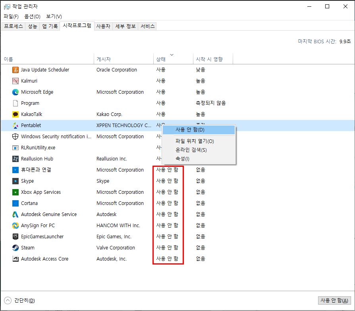Viewport: 355px width, 311px height.
Task: Collapse view with 간단히 arrow icon
Action: [8, 301]
